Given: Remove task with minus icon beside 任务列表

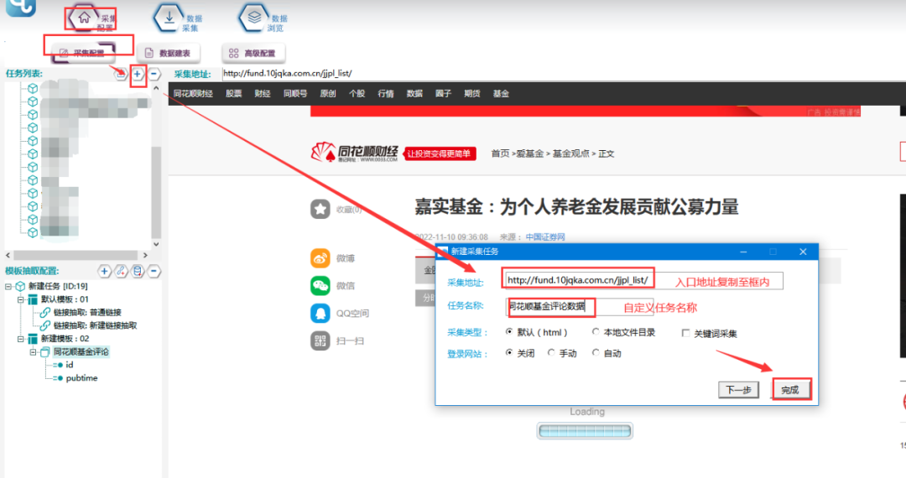Looking at the screenshot, I should pos(154,74).
